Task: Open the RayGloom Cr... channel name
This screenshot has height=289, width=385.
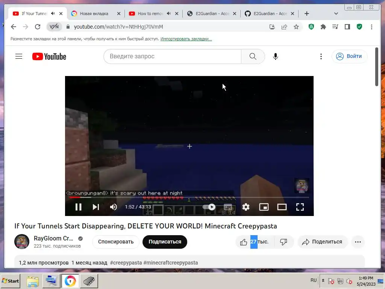Action: (x=53, y=238)
